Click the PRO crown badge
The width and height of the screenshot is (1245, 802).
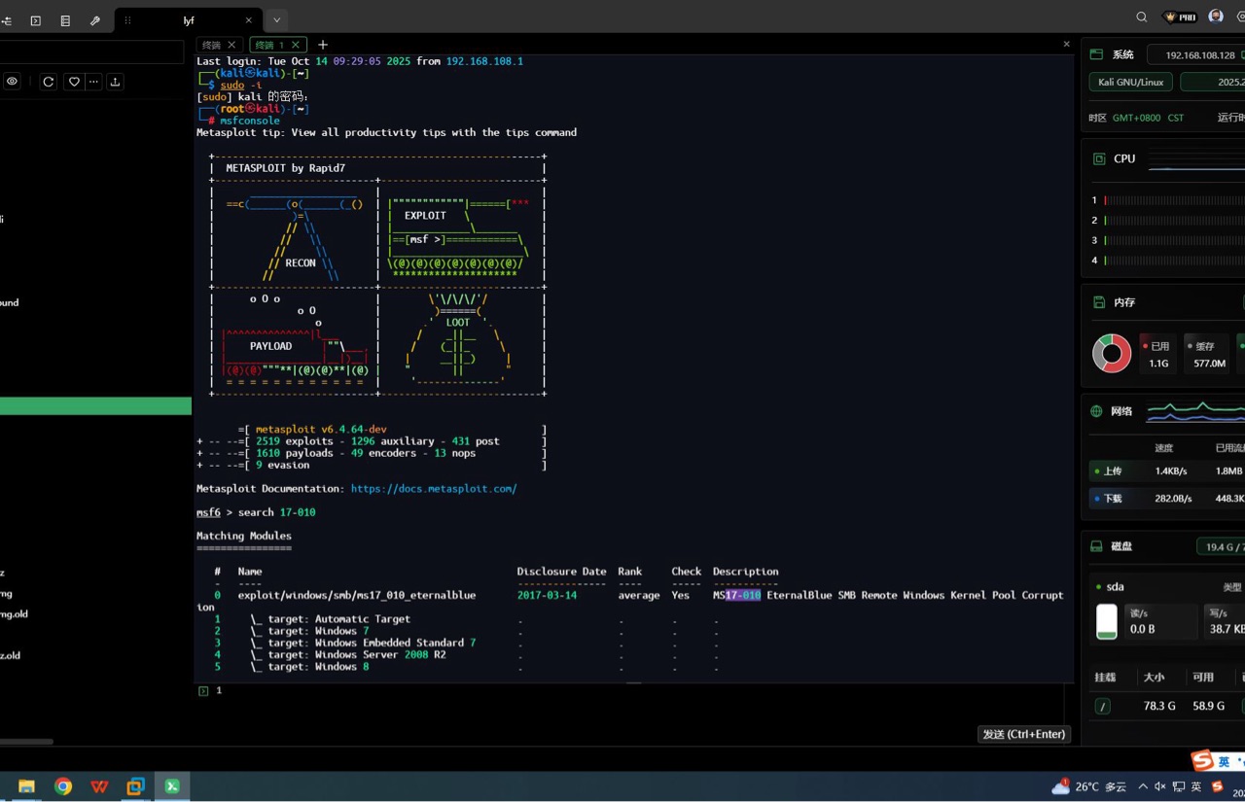[1181, 17]
